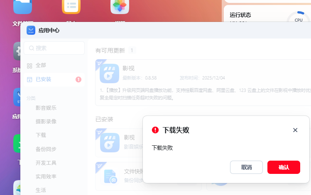Select the 实用效率 category
Image resolution: width=311 pixels, height=195 pixels.
pos(46,176)
